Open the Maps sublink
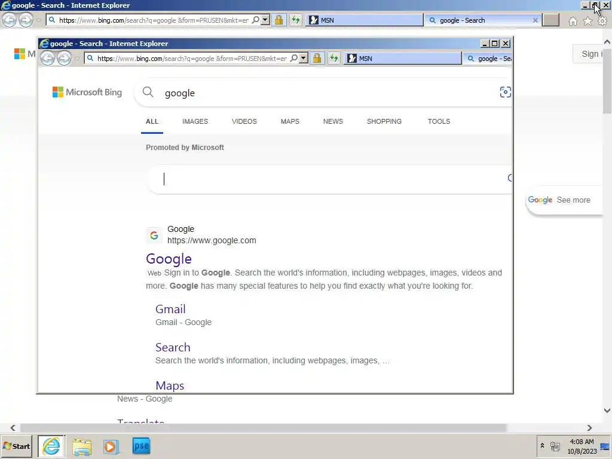Image resolution: width=612 pixels, height=459 pixels. [169, 385]
